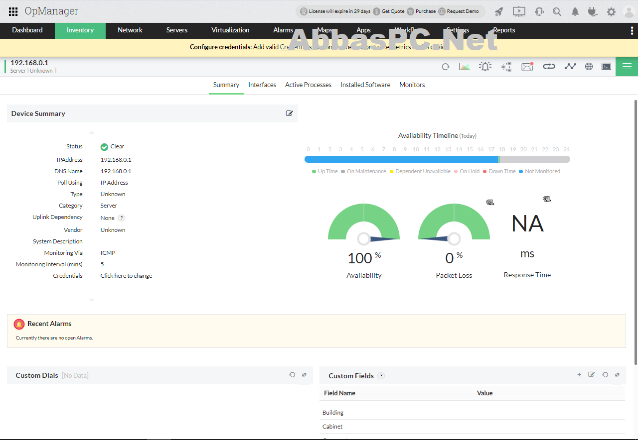Image resolution: width=638 pixels, height=440 pixels.
Task: Switch to the Installed Software tab
Action: pyautogui.click(x=365, y=85)
